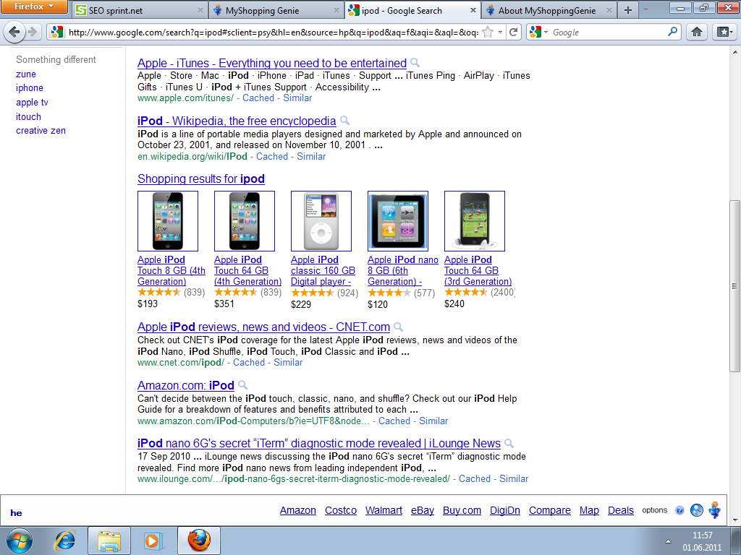The image size is (741, 555).
Task: Open iPod Touch 64 GB 3rd Generation image
Action: tap(475, 221)
